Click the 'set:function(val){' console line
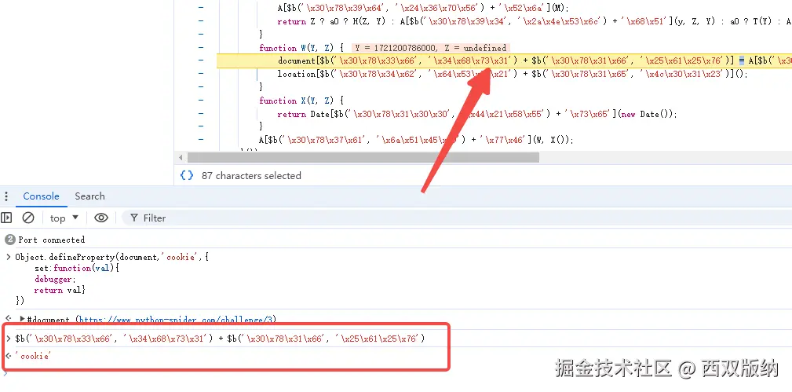 click(x=77, y=268)
